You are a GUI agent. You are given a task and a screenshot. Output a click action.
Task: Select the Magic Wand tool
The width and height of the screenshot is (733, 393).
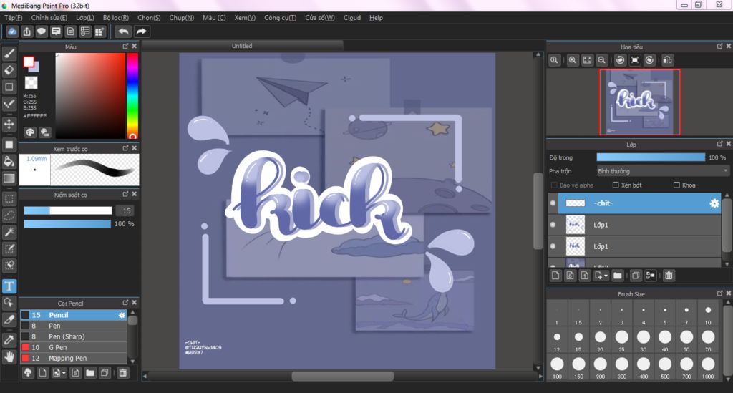coord(9,232)
